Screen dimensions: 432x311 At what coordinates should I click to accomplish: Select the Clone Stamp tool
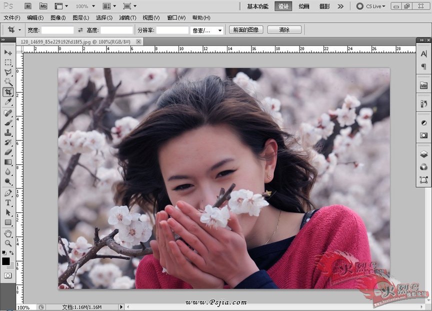8,132
